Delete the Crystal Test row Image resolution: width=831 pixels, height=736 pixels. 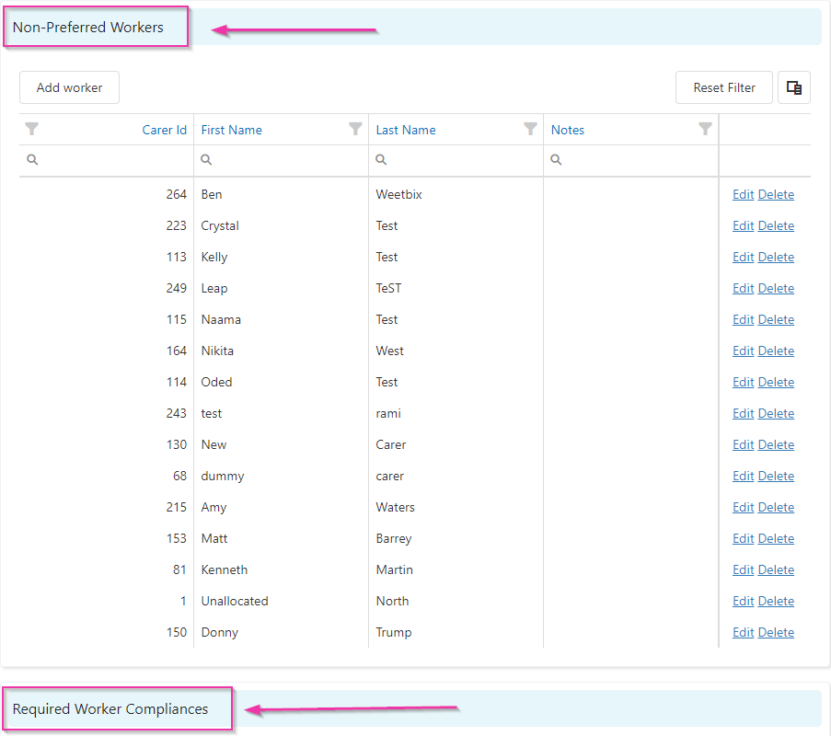(776, 225)
